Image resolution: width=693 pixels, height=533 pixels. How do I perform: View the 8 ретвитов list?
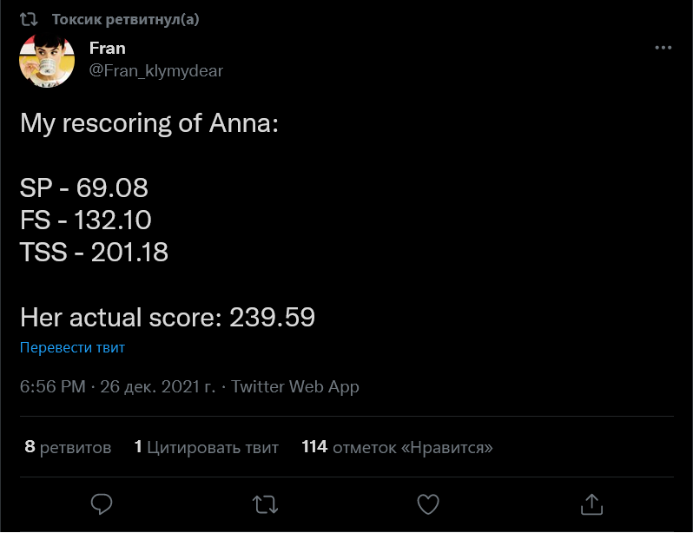[68, 448]
